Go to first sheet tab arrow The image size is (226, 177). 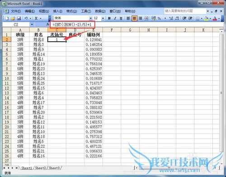(x=4, y=168)
